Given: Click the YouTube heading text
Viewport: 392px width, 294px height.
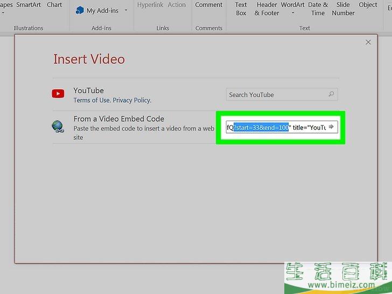Looking at the screenshot, I should tap(88, 90).
